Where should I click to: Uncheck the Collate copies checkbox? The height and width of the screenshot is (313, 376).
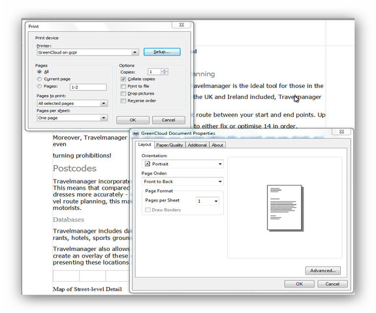123,79
